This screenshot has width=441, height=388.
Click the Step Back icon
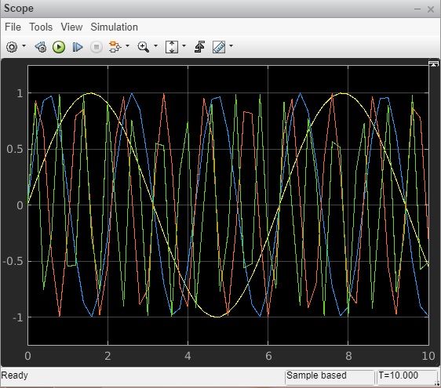(41, 47)
